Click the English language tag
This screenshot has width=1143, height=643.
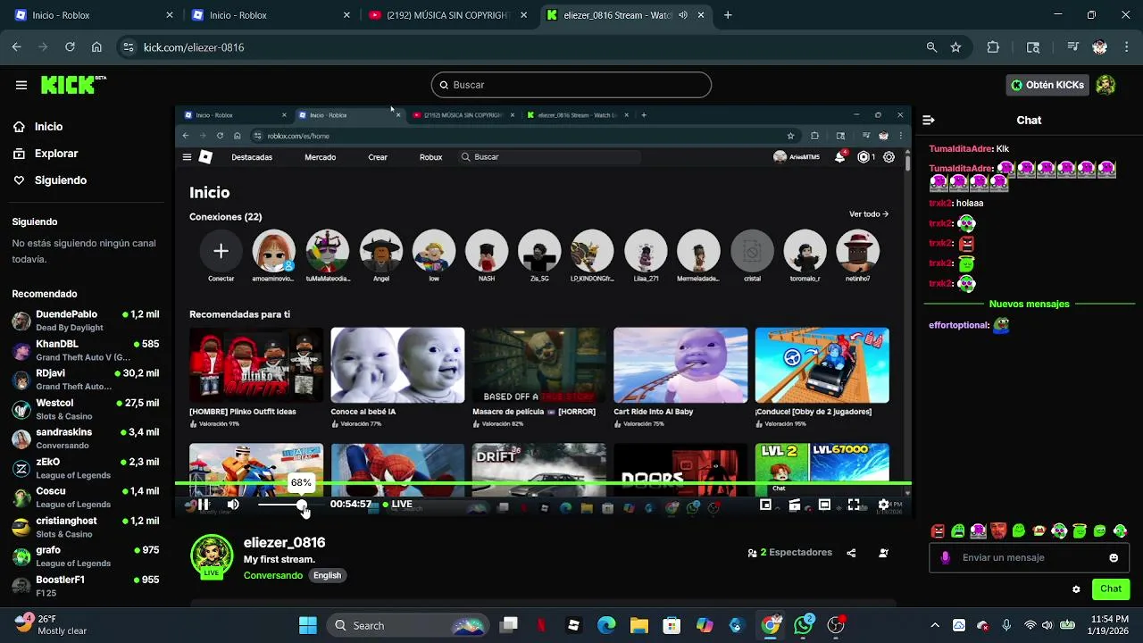click(x=327, y=575)
